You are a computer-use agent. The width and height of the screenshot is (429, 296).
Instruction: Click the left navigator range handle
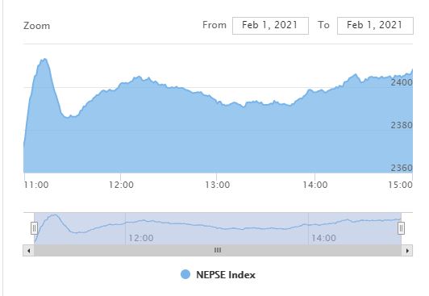click(x=34, y=228)
